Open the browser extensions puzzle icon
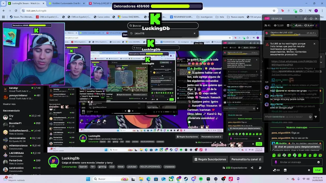326x183 pixels. pyautogui.click(x=301, y=11)
